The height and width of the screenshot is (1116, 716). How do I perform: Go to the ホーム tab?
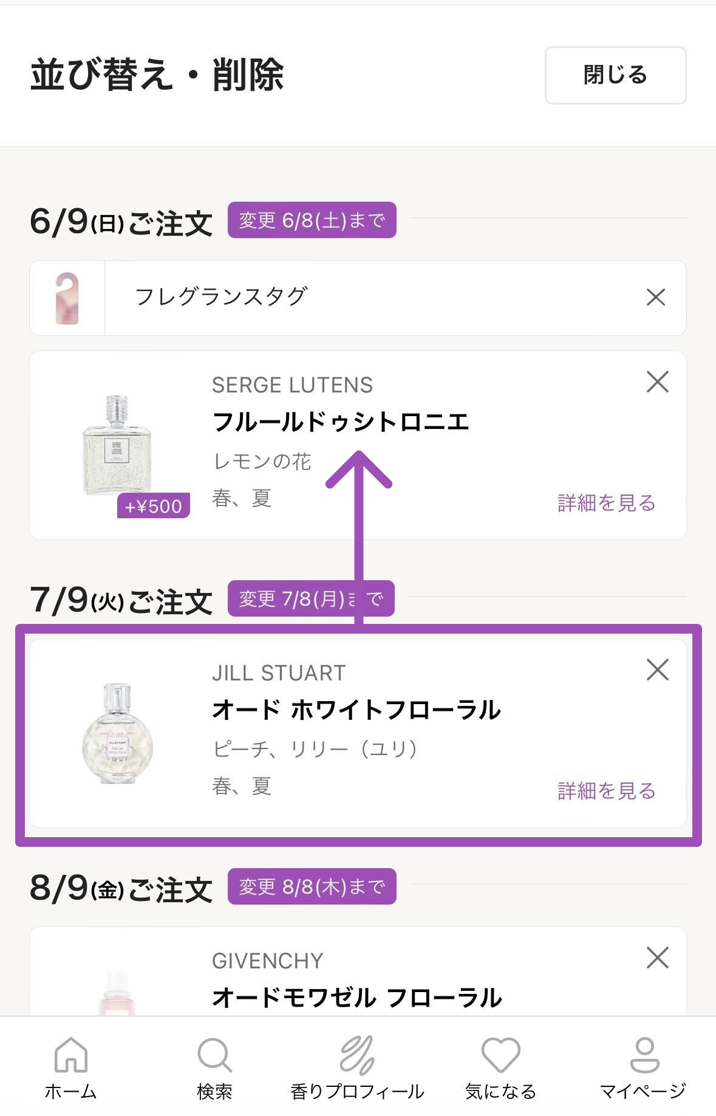click(71, 1067)
